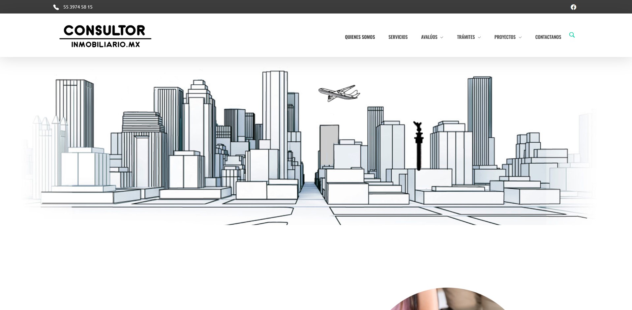
Task: Select the Avalúos menu label
Action: (429, 37)
